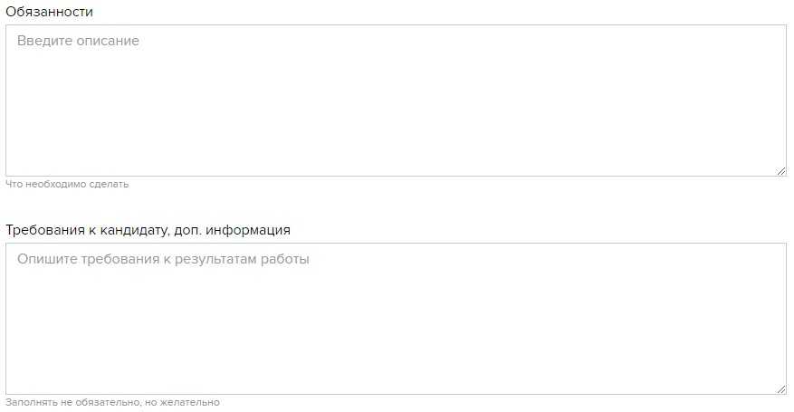794x412 pixels.
Task: Click the word Требования in second label
Action: click(x=43, y=230)
